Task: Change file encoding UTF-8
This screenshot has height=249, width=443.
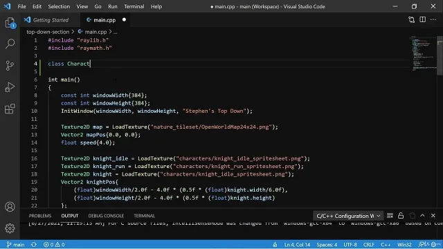Action: [350, 244]
